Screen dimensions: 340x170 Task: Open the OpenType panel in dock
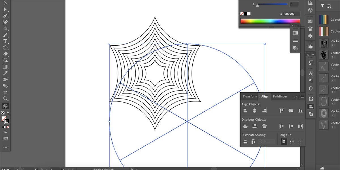point(311,88)
